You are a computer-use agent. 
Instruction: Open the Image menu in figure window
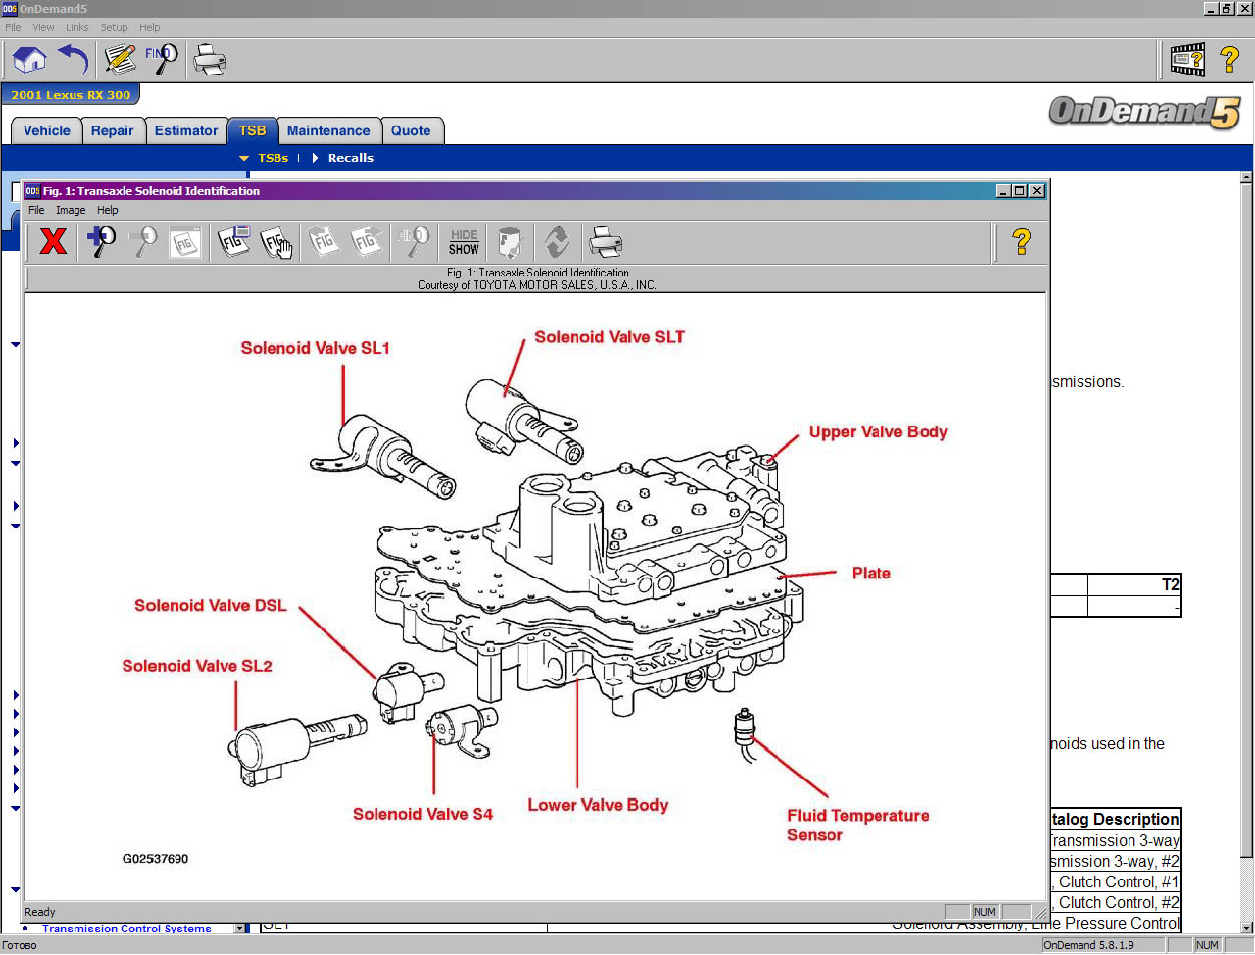[x=71, y=210]
